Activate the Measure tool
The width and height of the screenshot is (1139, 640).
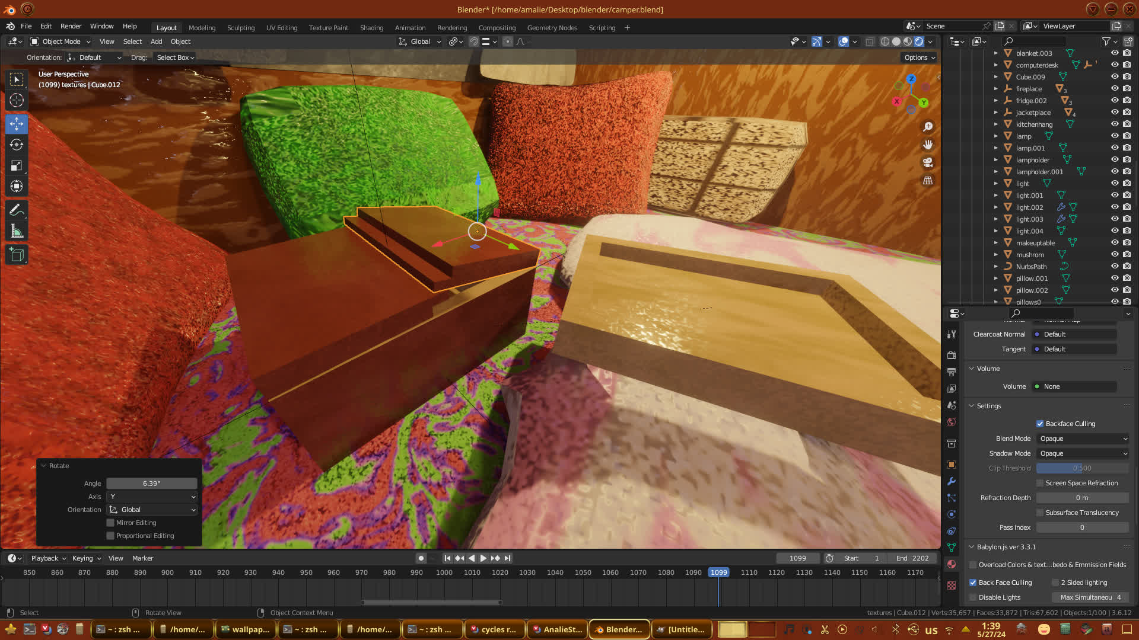17,232
